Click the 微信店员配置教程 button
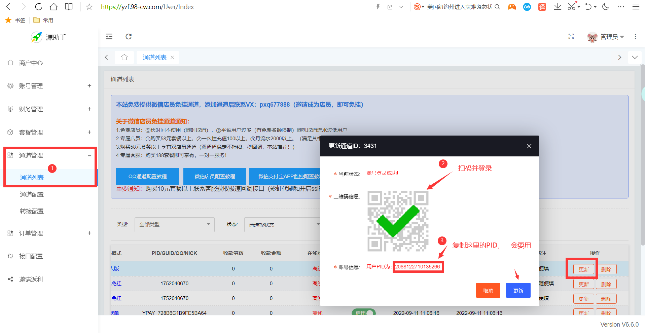Image resolution: width=645 pixels, height=333 pixels. [215, 176]
